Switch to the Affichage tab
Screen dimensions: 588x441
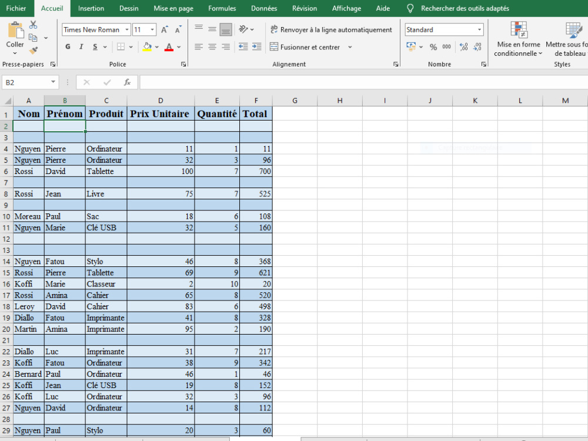[346, 8]
